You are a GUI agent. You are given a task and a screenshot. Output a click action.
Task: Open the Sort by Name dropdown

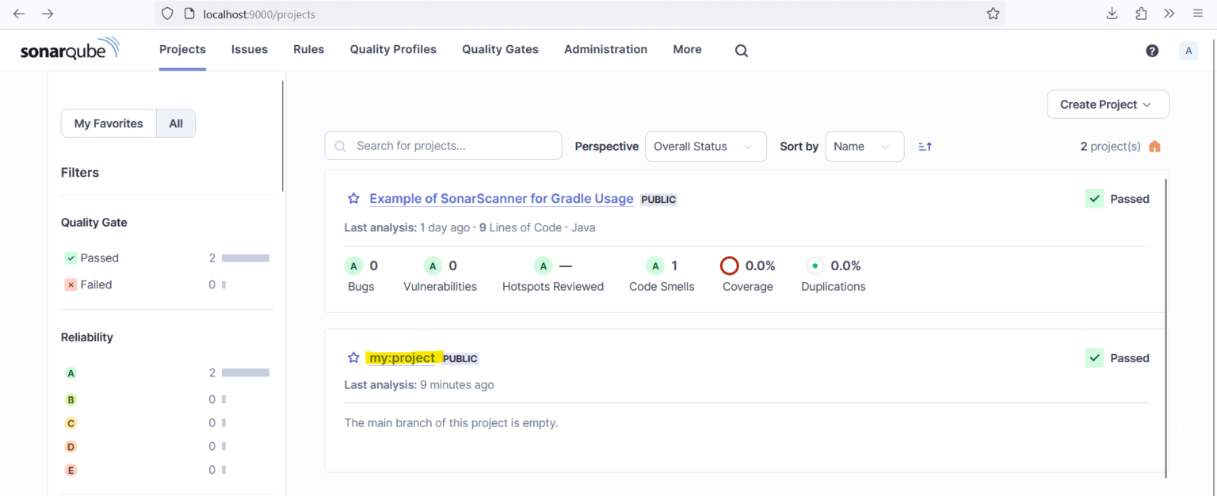tap(864, 147)
